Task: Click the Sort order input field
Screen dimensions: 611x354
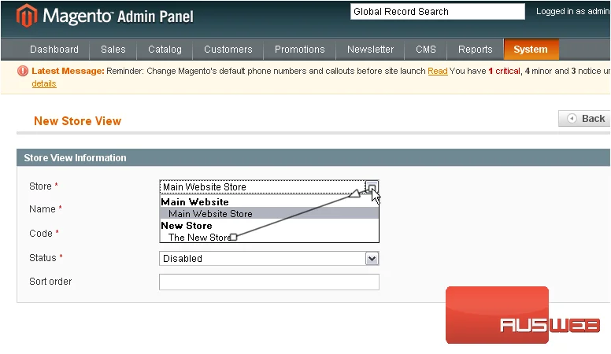Action: point(268,282)
